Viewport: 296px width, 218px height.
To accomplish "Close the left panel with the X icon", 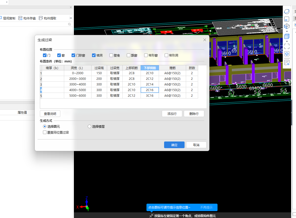I will click(x=71, y=7).
